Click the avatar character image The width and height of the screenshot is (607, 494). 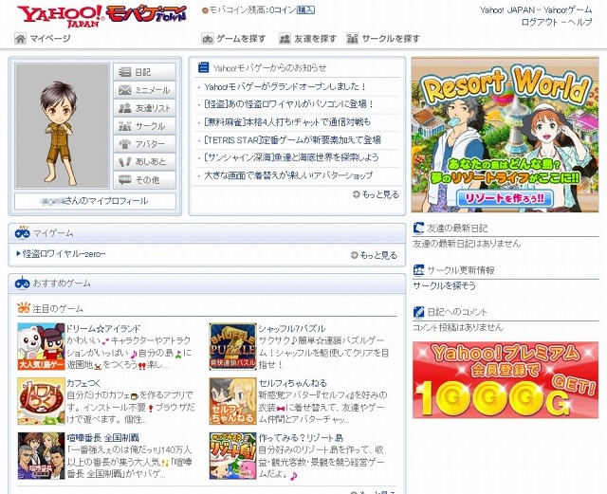tap(63, 126)
